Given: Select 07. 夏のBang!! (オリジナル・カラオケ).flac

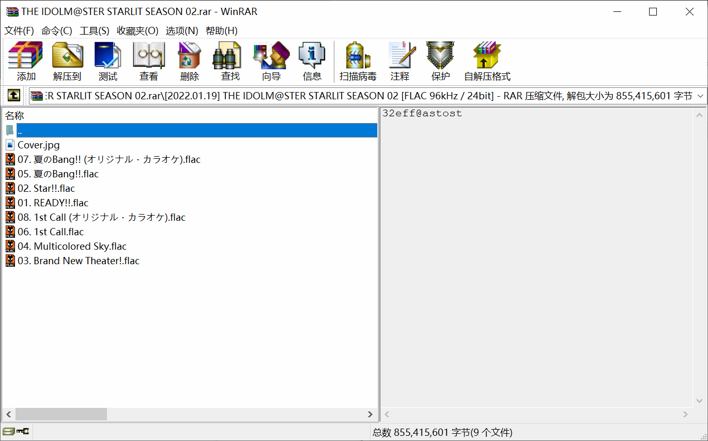Looking at the screenshot, I should click(109, 159).
